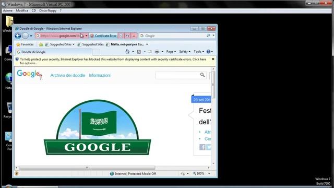Open the Azione menu in Virtual PC
Viewport: 334px width, 188px height.
click(7, 10)
